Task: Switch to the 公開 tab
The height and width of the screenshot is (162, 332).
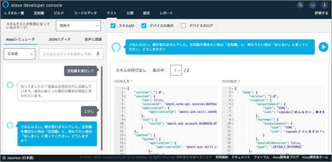Action: tap(130, 13)
